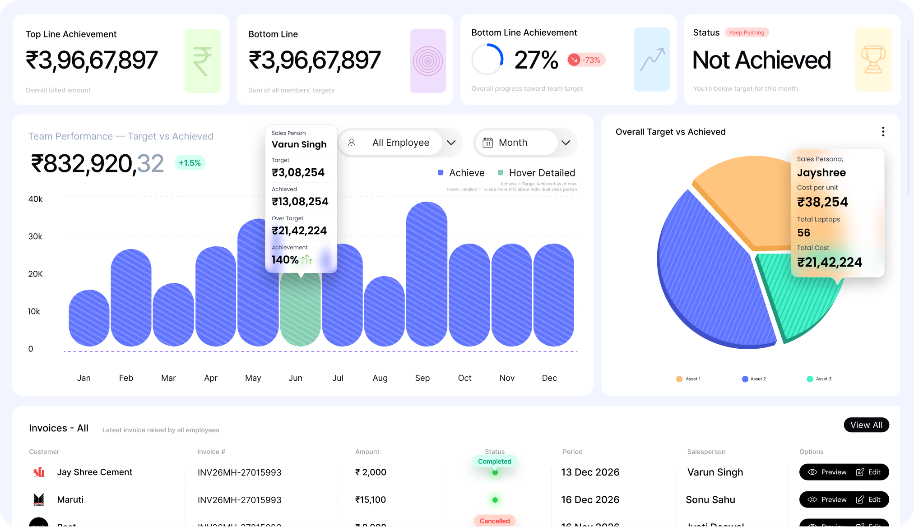Click the Amount column header
Viewport: 914px width, 527px height.
[x=367, y=452]
